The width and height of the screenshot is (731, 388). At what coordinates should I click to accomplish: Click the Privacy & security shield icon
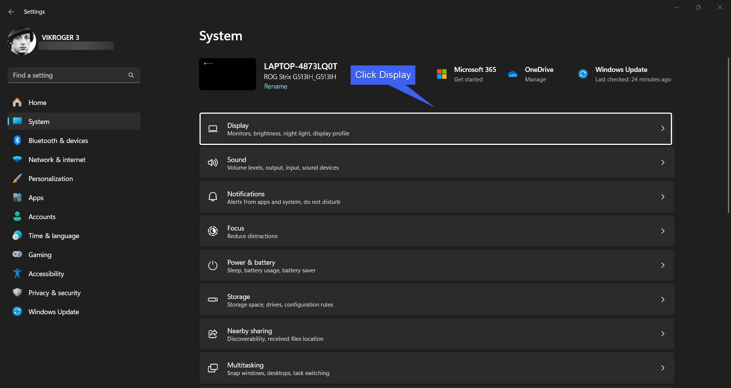pyautogui.click(x=17, y=293)
